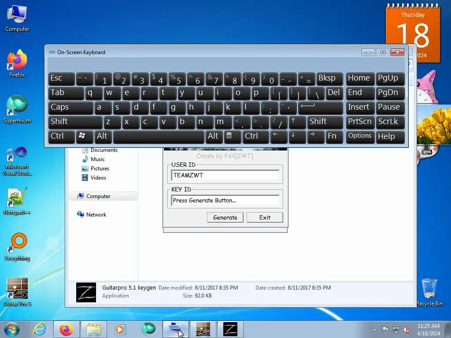The height and width of the screenshot is (338, 451).
Task: Toggle the right Shift key
Action: (x=325, y=122)
